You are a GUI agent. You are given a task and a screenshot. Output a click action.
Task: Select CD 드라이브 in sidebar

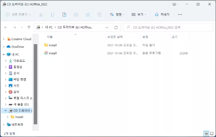tap(23, 110)
